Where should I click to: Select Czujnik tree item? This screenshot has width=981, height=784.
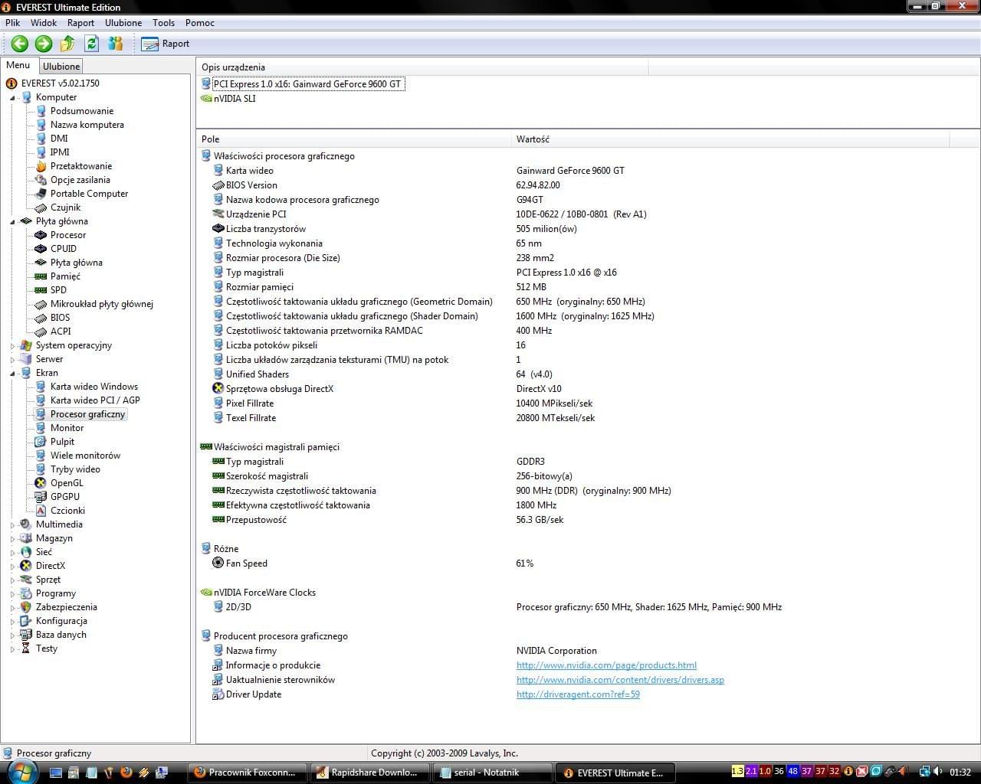click(65, 207)
